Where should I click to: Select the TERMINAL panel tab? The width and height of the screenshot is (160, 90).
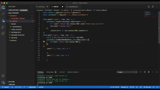coord(40,72)
